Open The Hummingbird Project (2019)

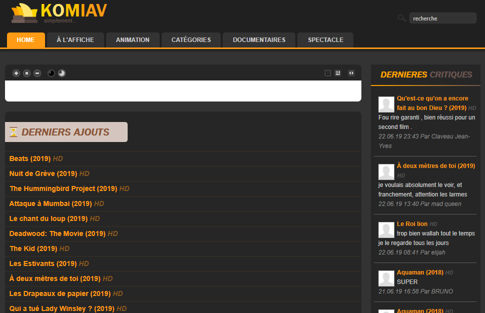click(x=64, y=188)
